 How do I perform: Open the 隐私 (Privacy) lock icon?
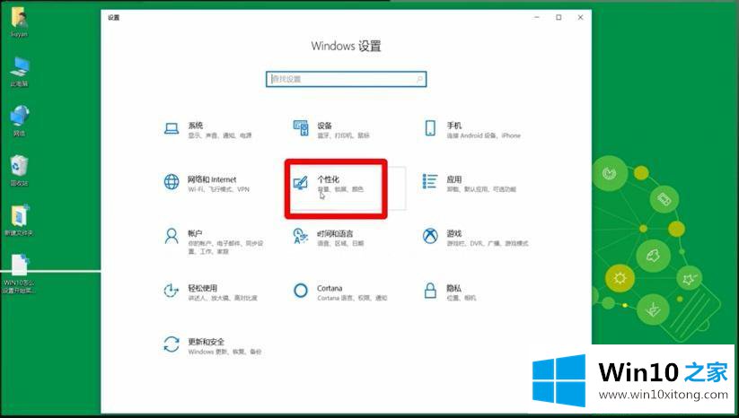point(430,291)
